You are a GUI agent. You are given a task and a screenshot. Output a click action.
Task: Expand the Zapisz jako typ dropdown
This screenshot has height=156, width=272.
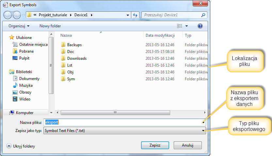[x=203, y=131]
